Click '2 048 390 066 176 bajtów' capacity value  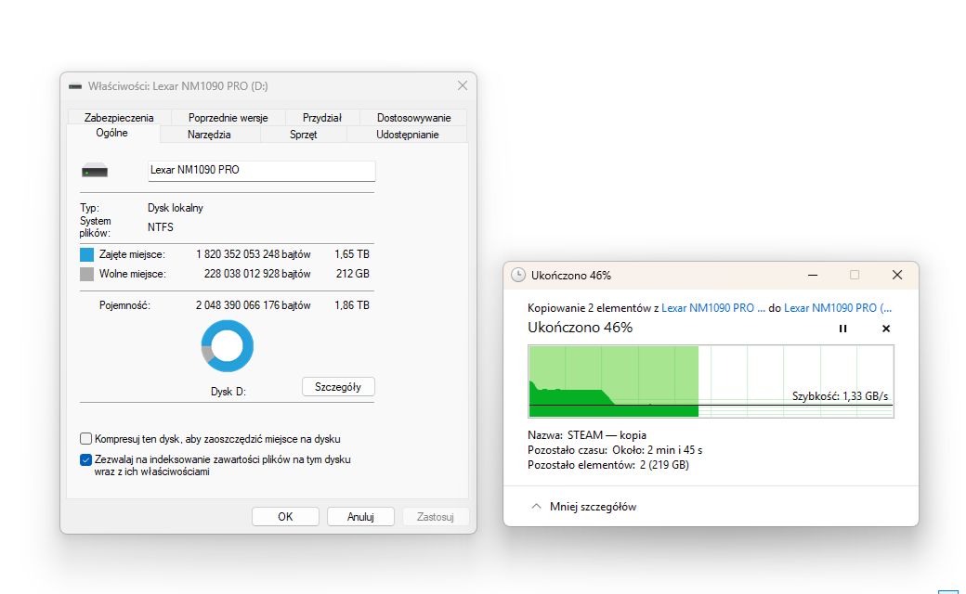pos(254,305)
